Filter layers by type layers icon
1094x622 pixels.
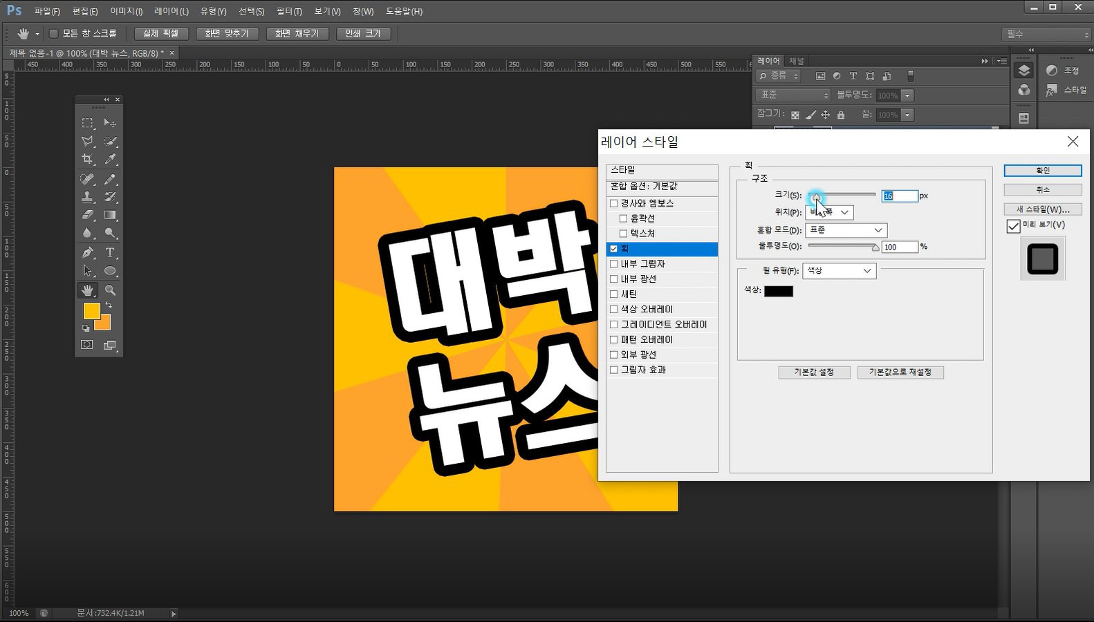pyautogui.click(x=853, y=76)
